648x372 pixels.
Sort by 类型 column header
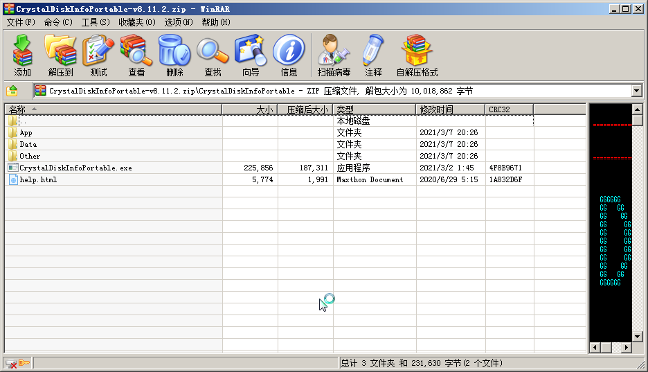click(374, 109)
